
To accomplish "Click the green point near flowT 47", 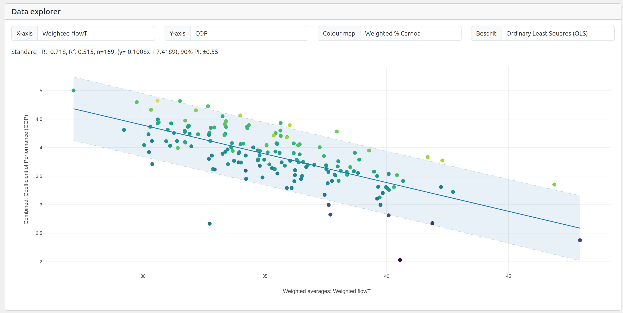I will click(x=554, y=185).
